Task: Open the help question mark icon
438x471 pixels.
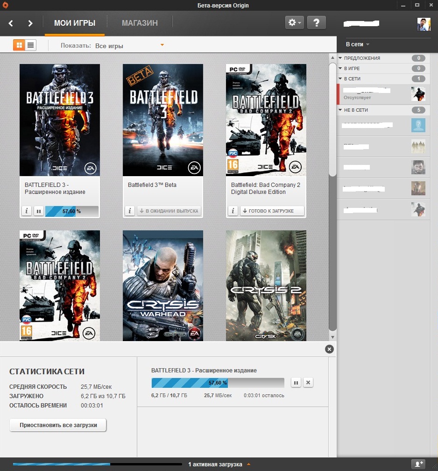Action: coord(317,22)
